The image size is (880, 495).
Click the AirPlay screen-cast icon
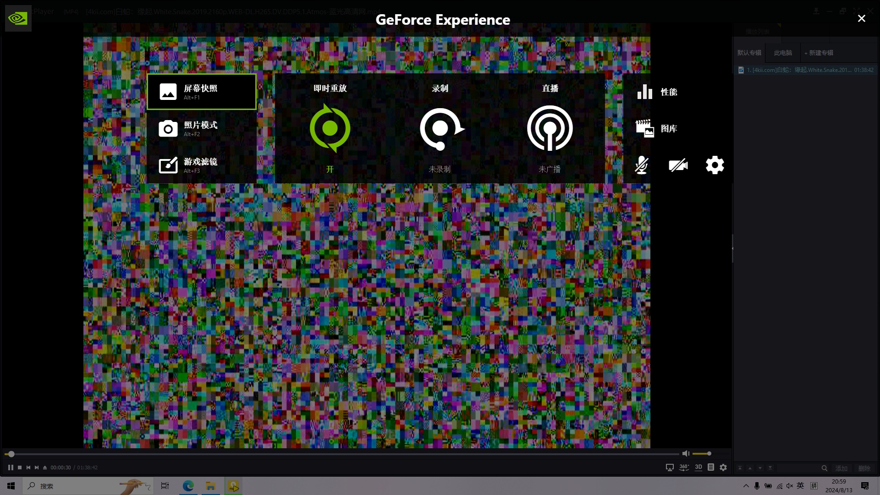(670, 467)
